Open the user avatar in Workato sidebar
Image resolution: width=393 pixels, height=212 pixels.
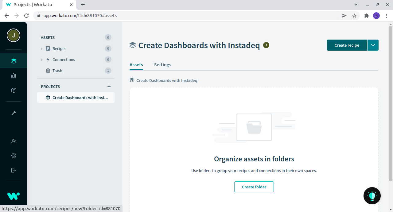14,35
